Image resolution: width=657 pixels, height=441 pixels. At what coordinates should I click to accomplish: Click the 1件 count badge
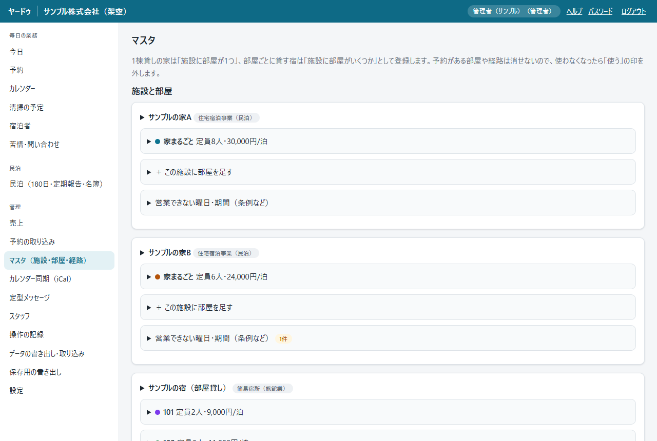[x=283, y=339]
